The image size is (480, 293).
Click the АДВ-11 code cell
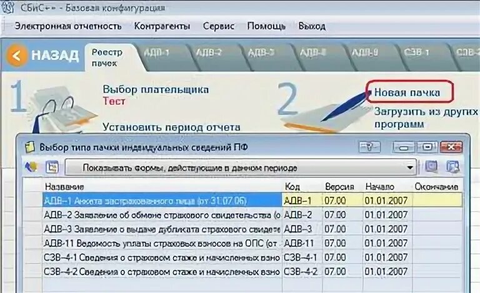click(x=302, y=243)
